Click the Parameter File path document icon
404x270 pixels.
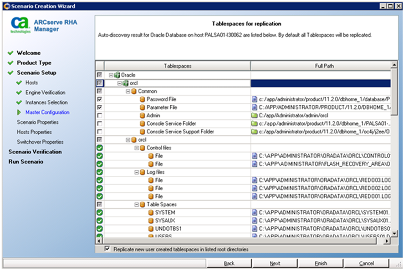click(x=255, y=107)
